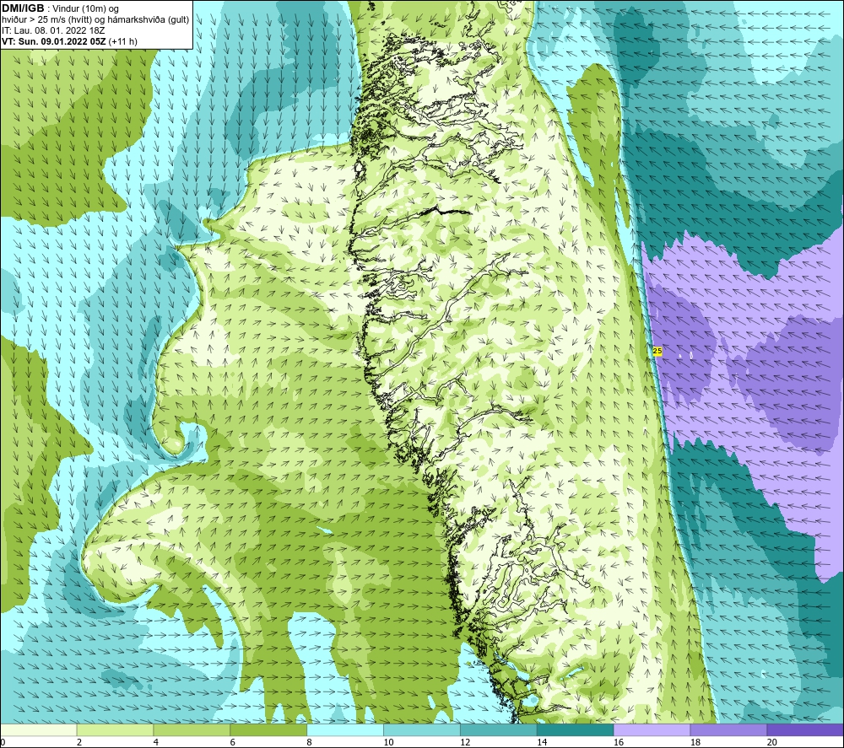This screenshot has width=844, height=748.
Task: Click the legend scale number "14"
Action: (542, 742)
